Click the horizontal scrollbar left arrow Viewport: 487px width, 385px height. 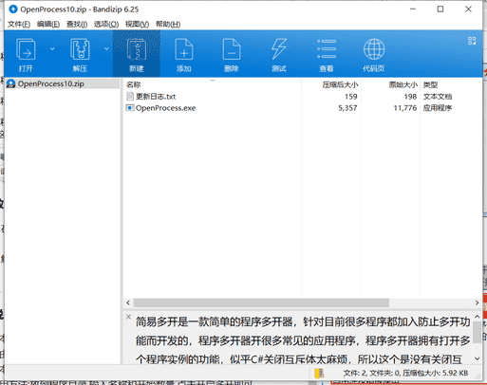pyautogui.click(x=128, y=302)
